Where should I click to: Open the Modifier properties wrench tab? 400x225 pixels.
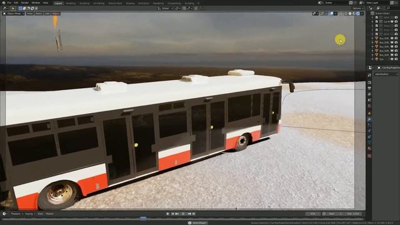pos(369,119)
